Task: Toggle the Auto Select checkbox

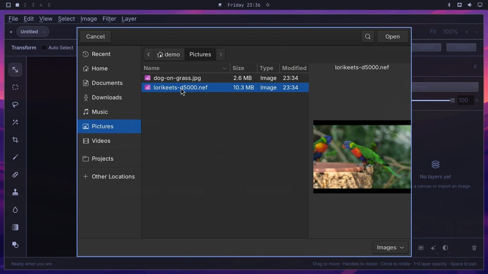Action: 44,47
